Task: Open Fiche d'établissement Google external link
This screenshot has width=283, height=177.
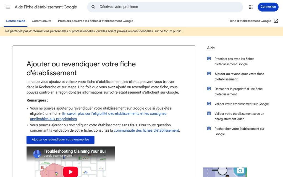Action: [253, 21]
